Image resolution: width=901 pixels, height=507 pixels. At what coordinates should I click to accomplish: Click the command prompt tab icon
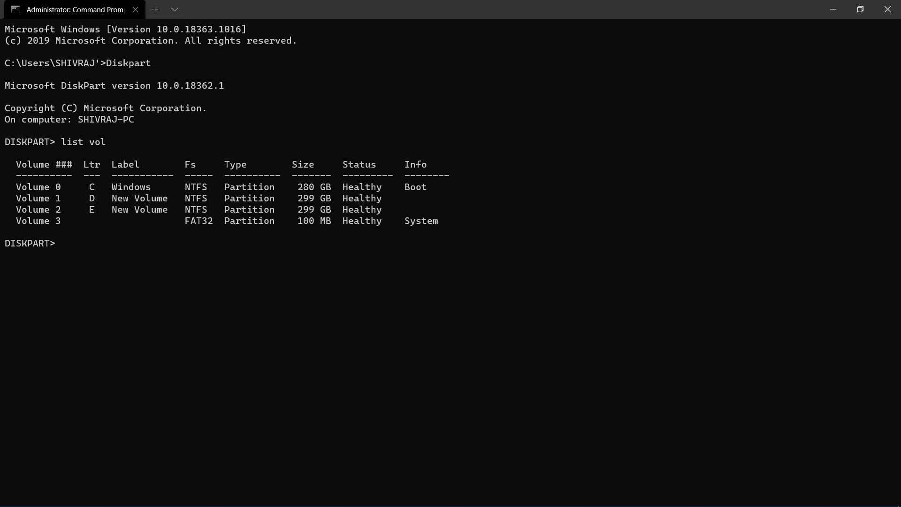coord(15,9)
